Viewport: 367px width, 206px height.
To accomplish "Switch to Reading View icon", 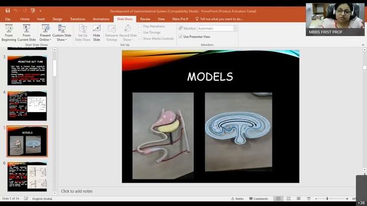I will (x=299, y=199).
